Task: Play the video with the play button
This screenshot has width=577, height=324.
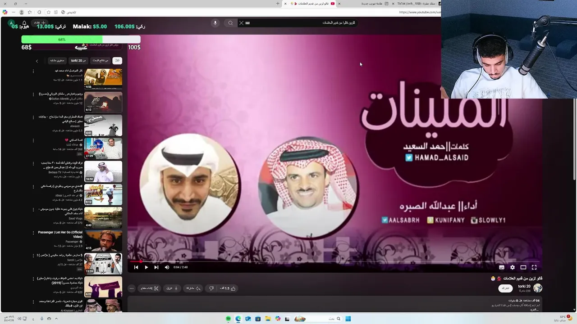Action: coord(146,267)
